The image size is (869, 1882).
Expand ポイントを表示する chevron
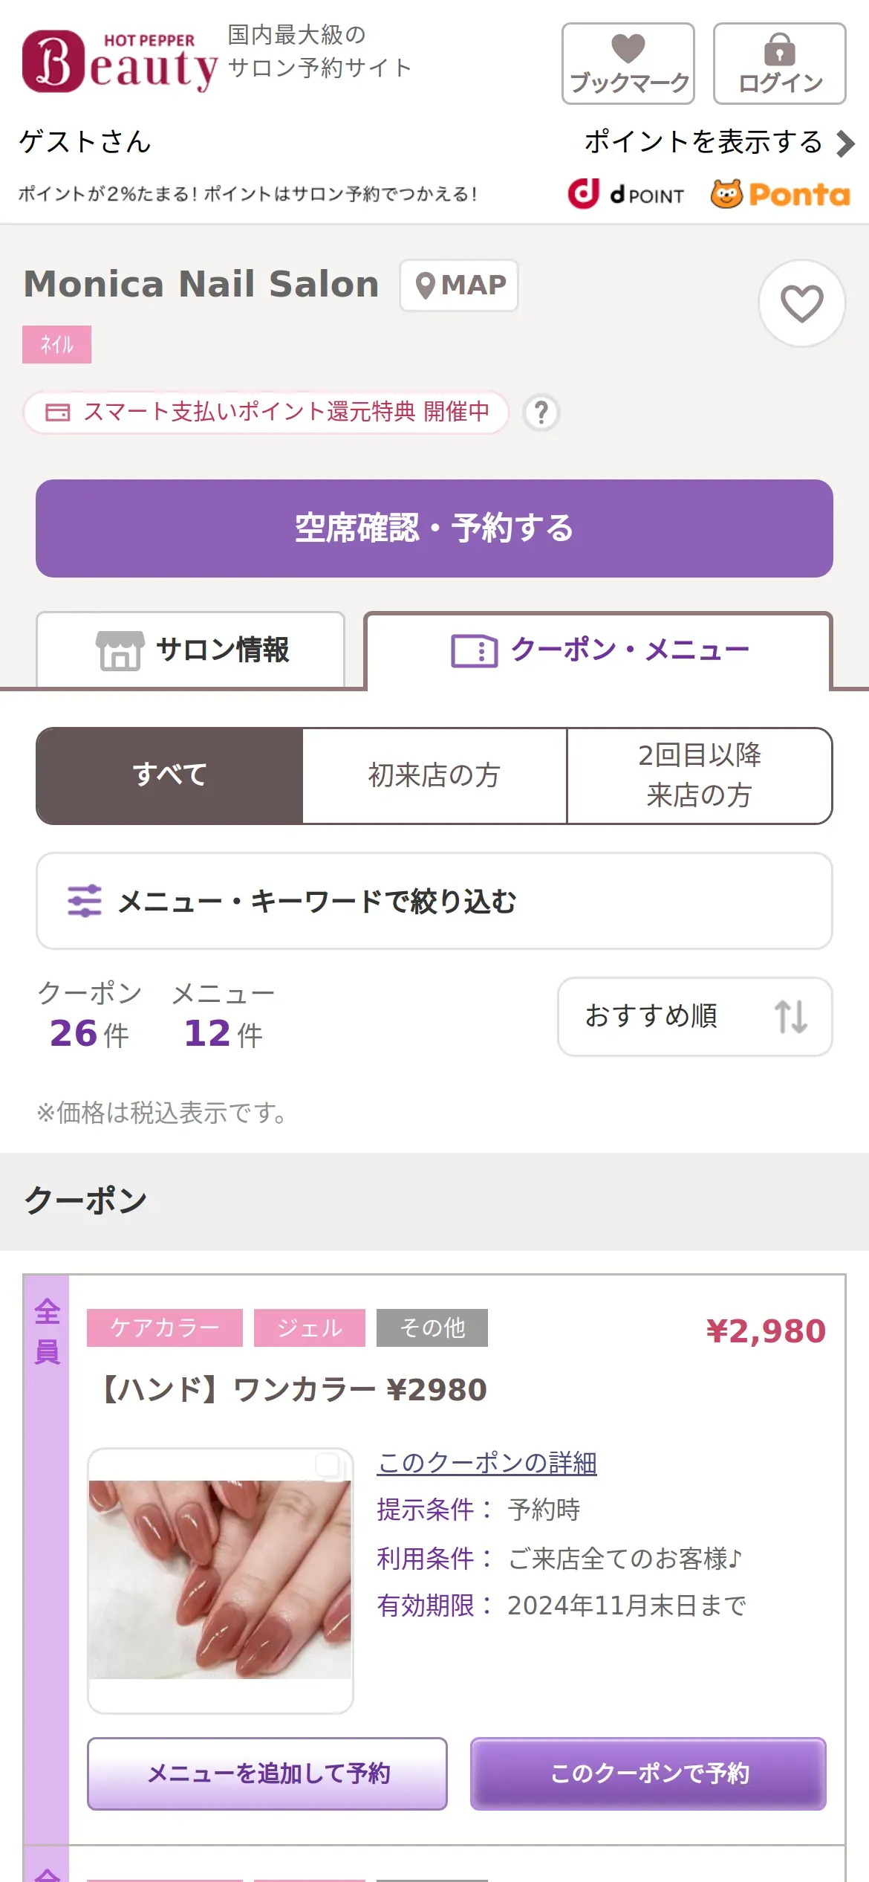844,143
